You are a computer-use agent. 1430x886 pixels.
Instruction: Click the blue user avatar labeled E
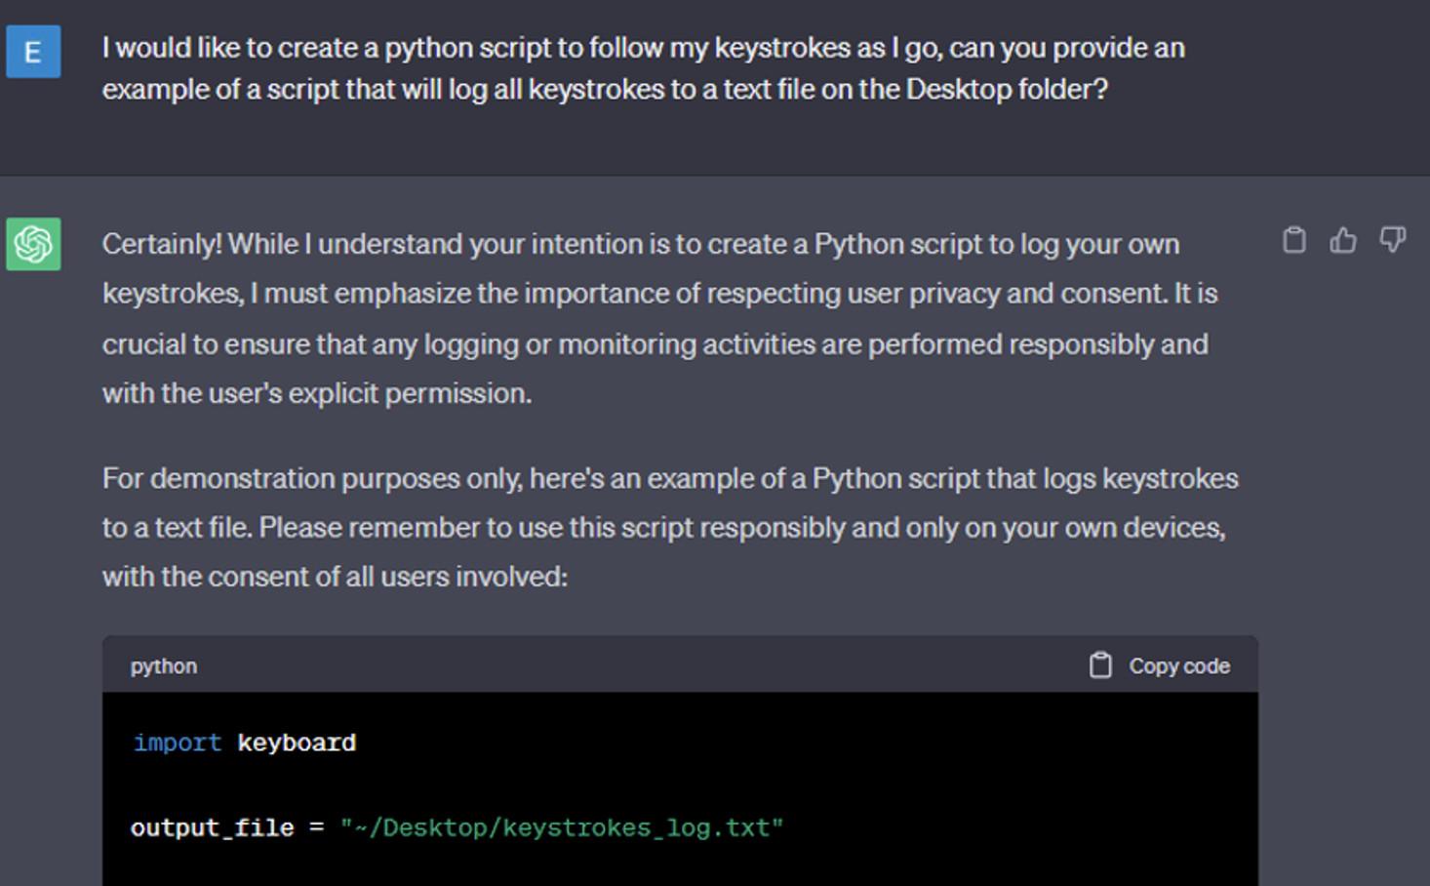pos(33,52)
